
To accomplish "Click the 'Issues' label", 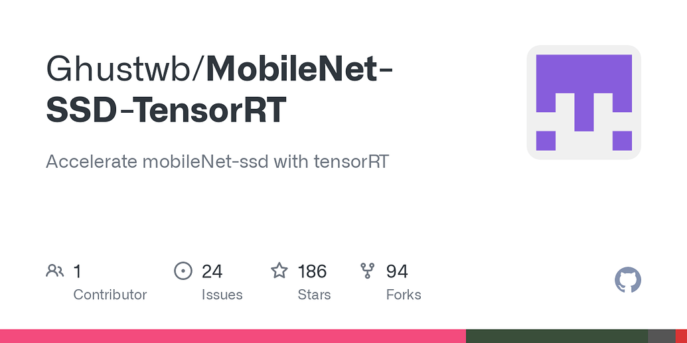I will 222,295.
